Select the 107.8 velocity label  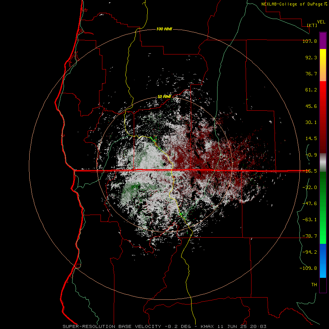[x=310, y=41]
